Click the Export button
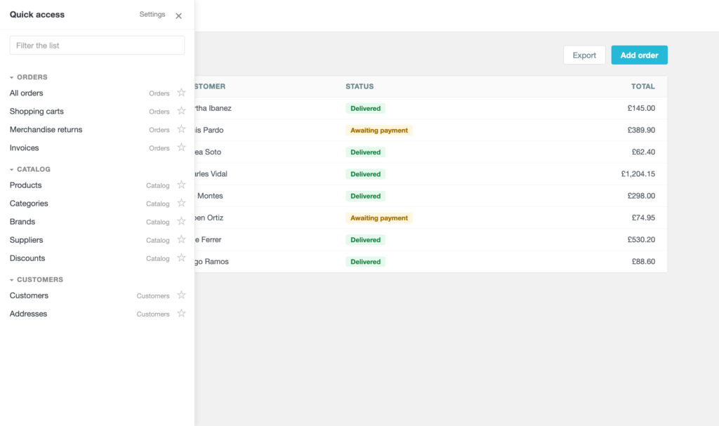The width and height of the screenshot is (719, 426). click(584, 55)
